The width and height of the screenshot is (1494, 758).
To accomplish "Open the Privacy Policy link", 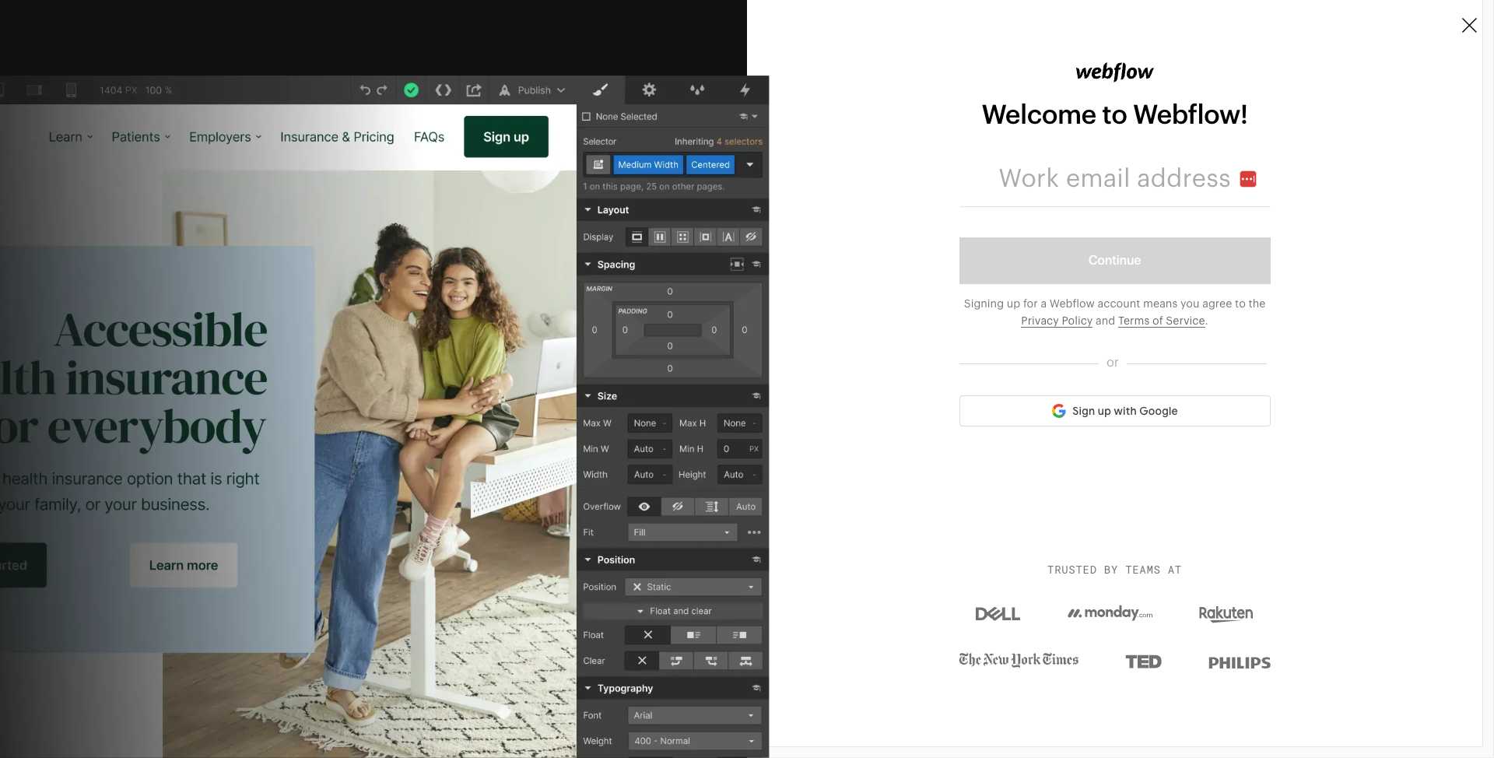I will [1056, 321].
